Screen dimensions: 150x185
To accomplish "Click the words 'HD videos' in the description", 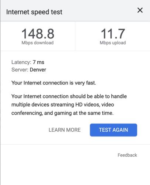I will coord(87,105).
